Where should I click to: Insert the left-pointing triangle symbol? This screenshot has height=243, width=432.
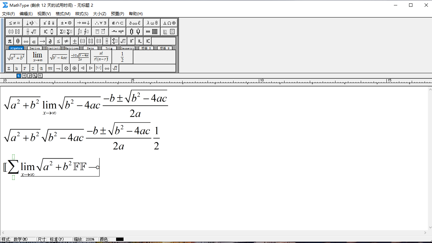pos(83,68)
